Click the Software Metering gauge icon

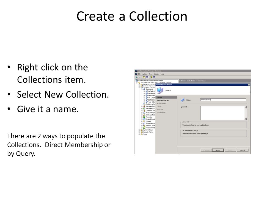tap(144, 115)
